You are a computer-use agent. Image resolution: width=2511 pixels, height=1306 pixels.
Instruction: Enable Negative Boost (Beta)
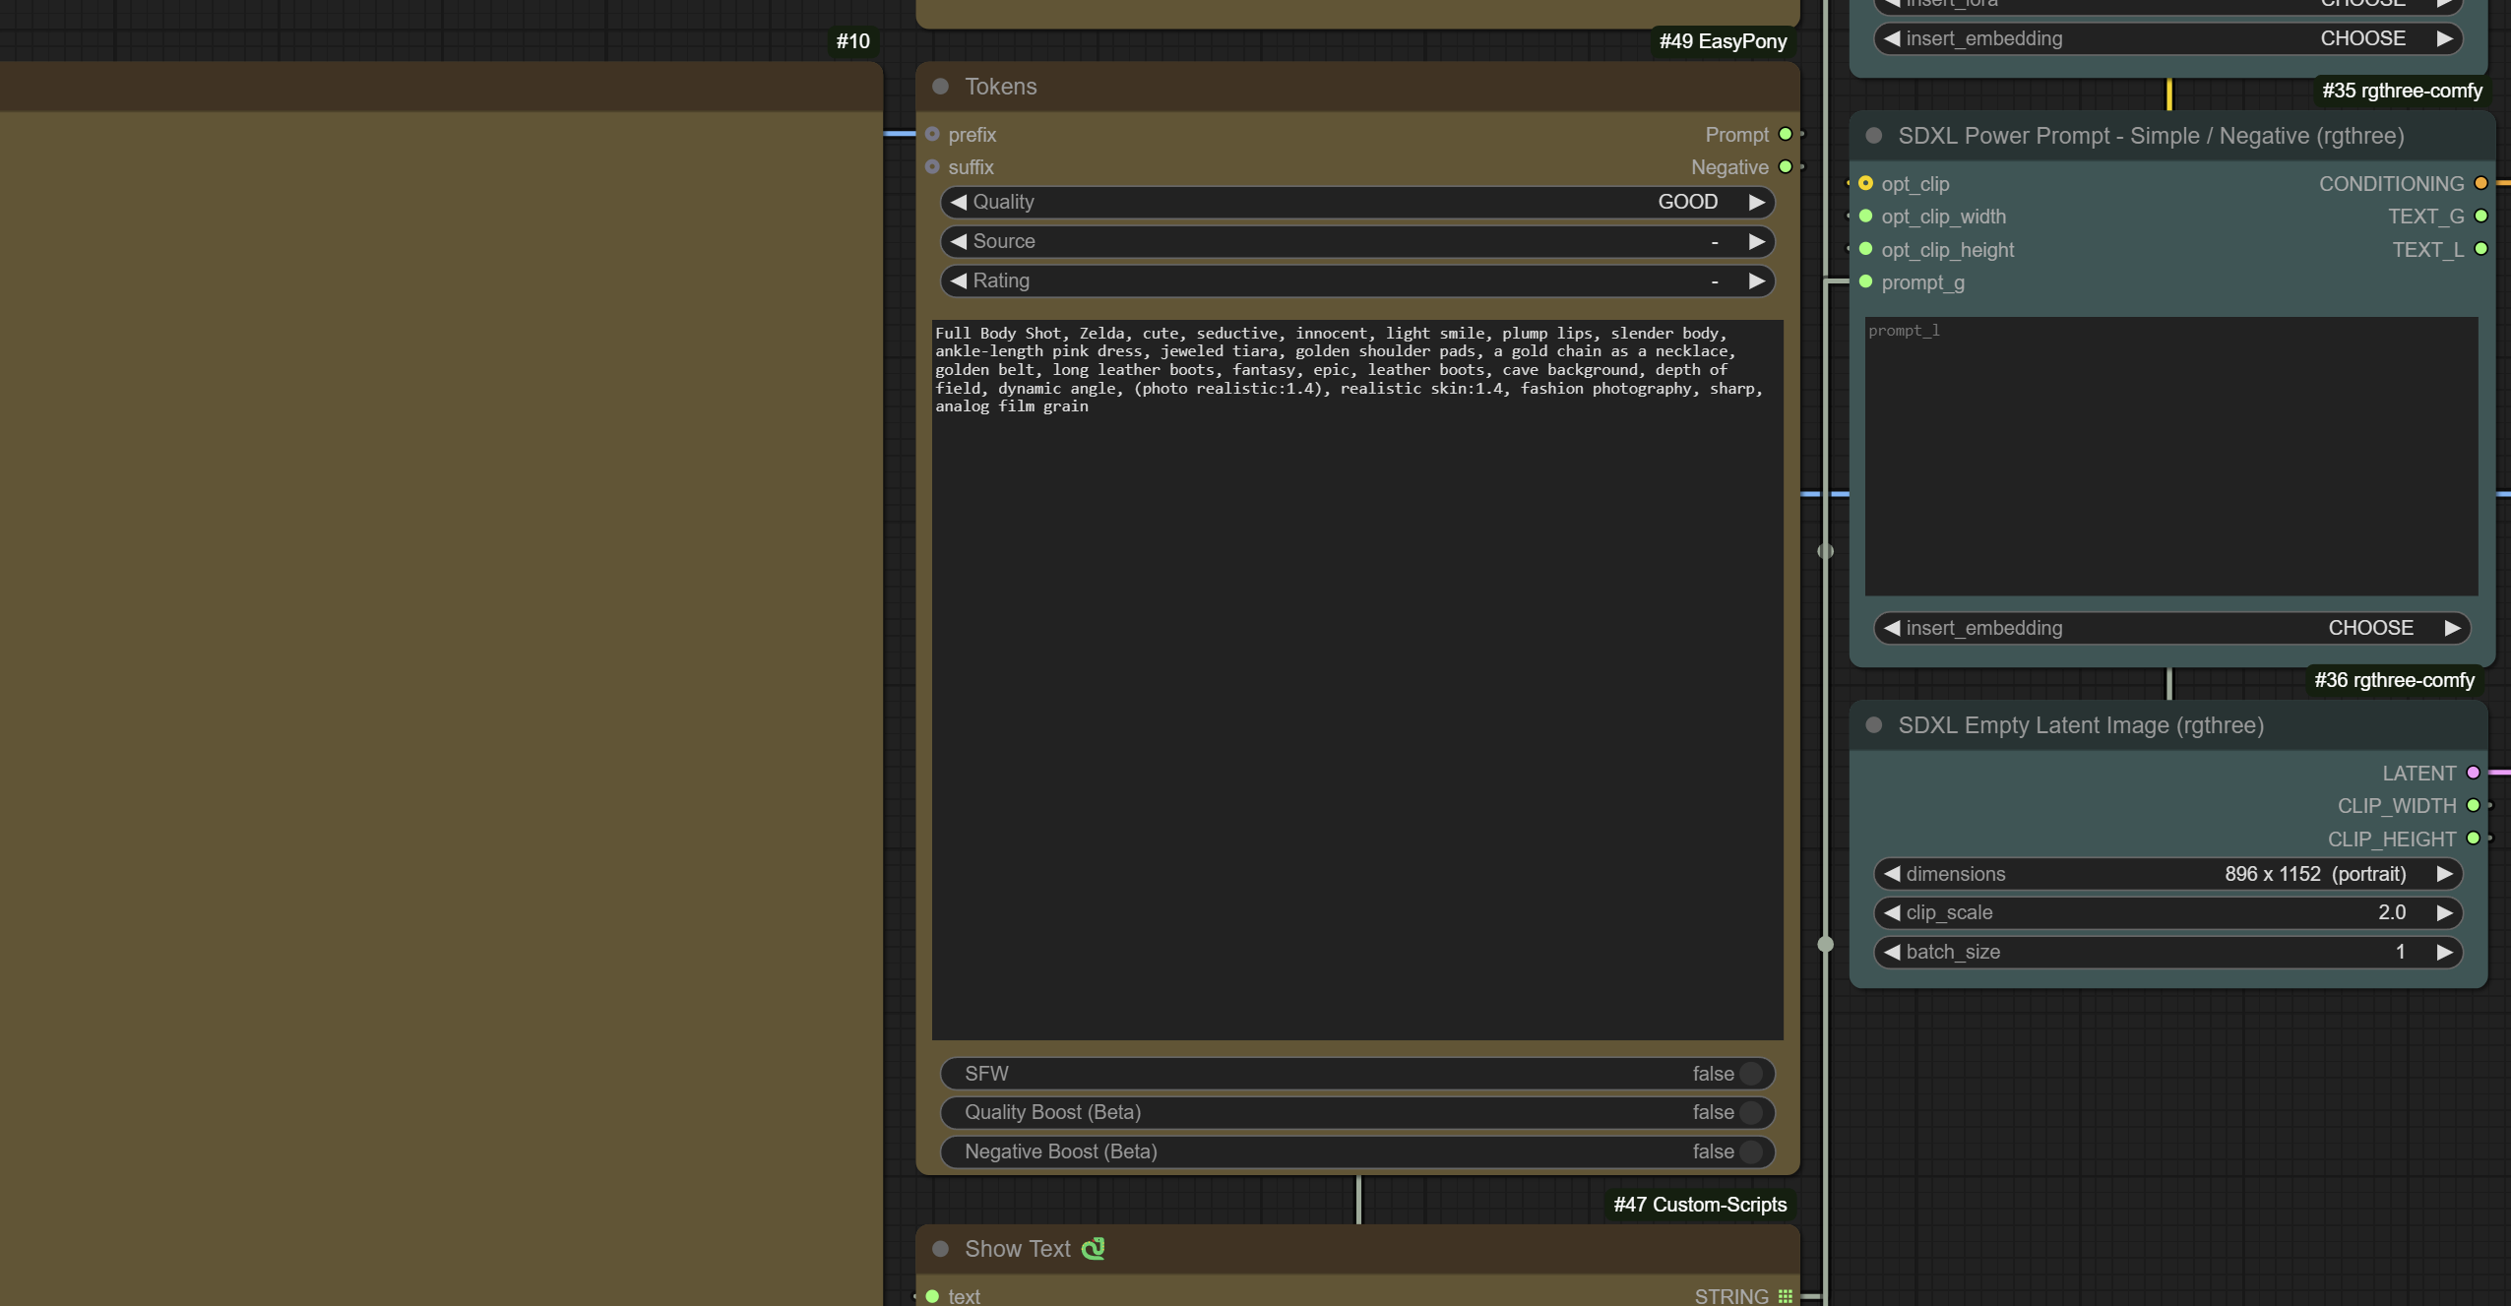point(1750,1151)
